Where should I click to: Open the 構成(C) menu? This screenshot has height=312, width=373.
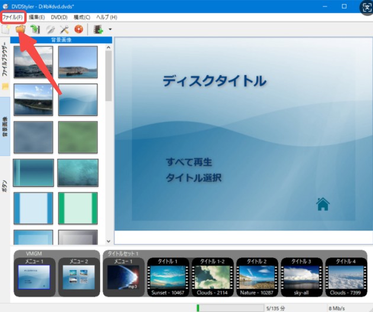click(82, 17)
